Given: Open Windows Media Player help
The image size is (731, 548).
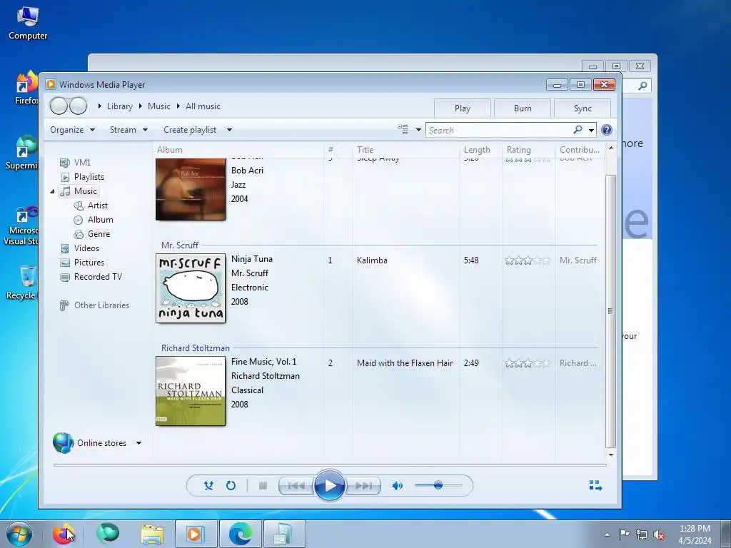Looking at the screenshot, I should coord(607,130).
